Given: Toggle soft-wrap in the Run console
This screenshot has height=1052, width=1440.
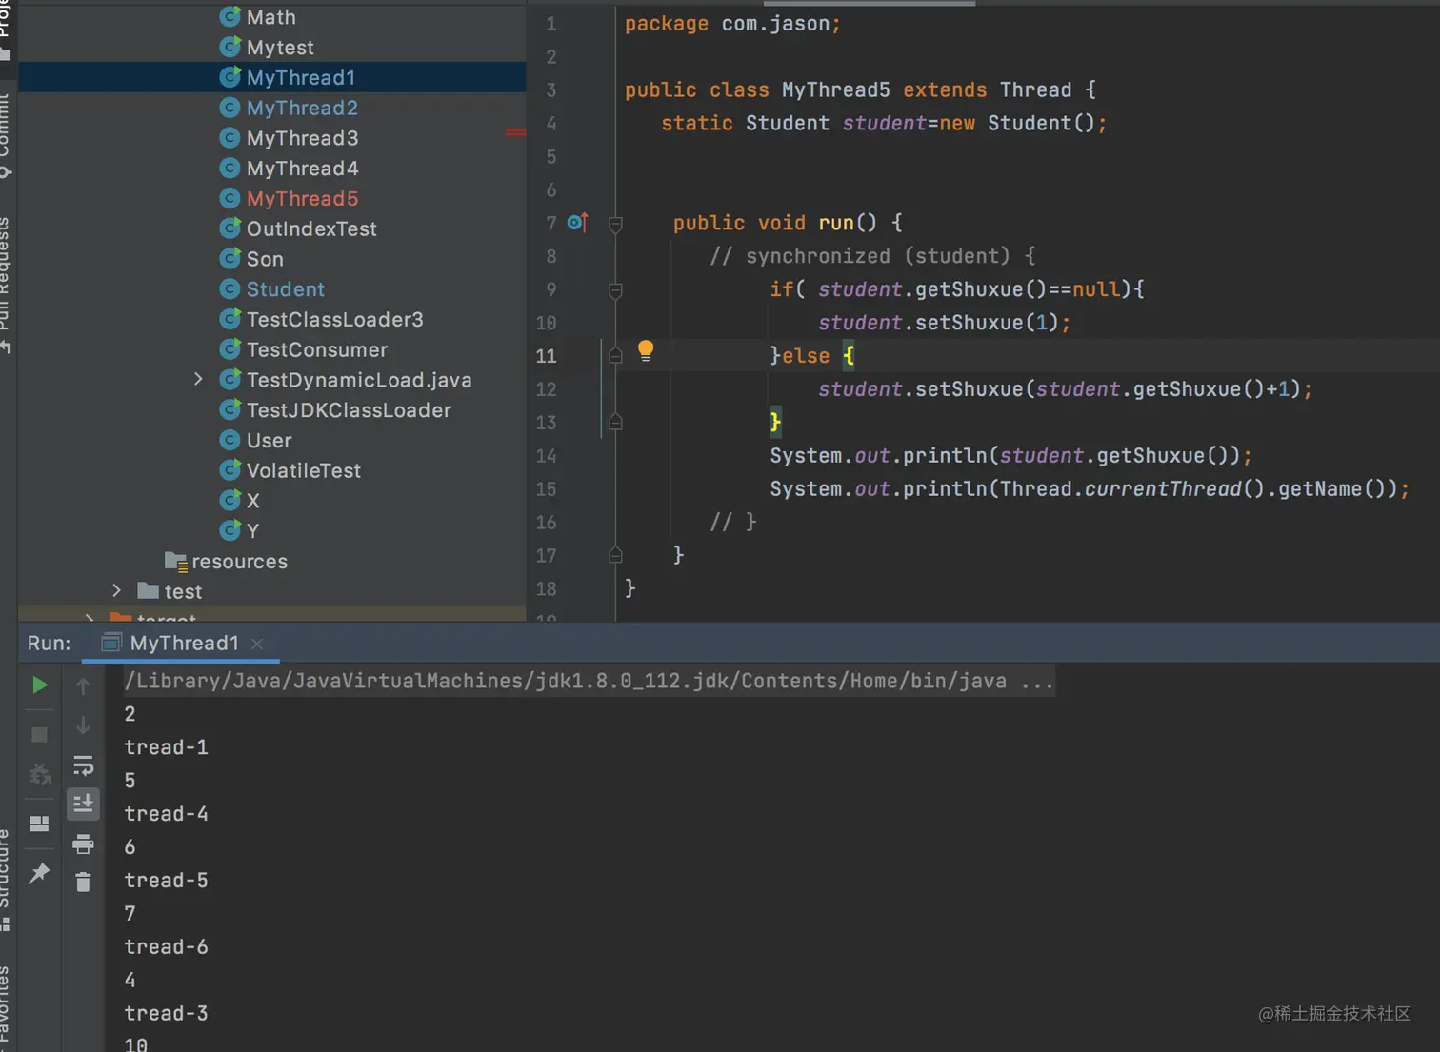Looking at the screenshot, I should 83,764.
